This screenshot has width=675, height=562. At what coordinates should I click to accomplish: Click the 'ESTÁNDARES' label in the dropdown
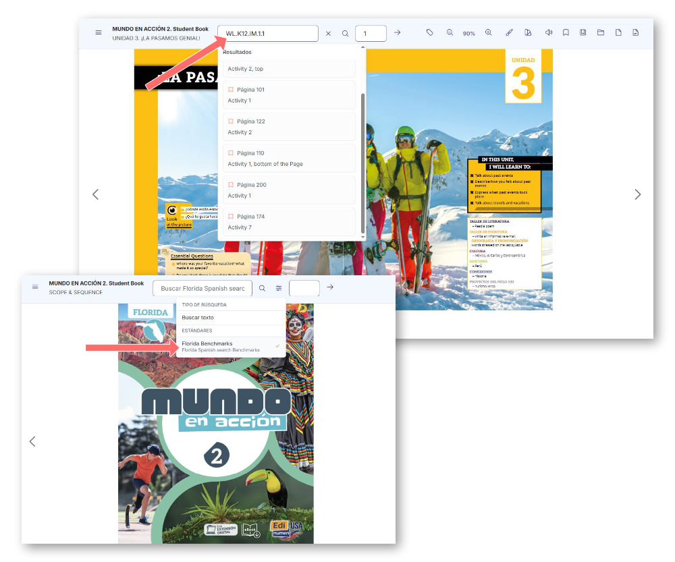tap(196, 331)
